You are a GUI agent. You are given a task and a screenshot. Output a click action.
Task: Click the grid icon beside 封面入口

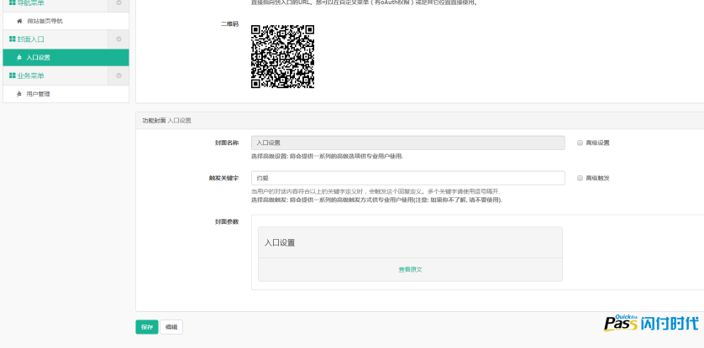12,39
